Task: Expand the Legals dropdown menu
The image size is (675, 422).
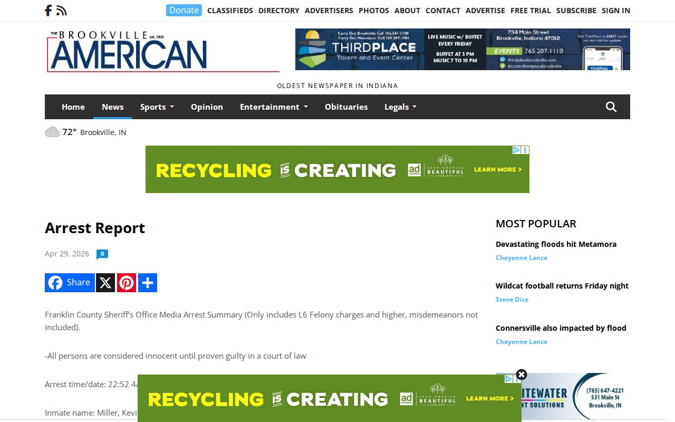Action: pos(400,107)
